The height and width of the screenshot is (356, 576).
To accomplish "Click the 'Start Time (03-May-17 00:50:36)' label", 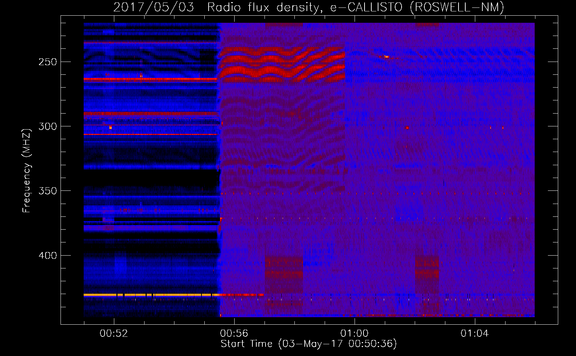I will point(309,344).
